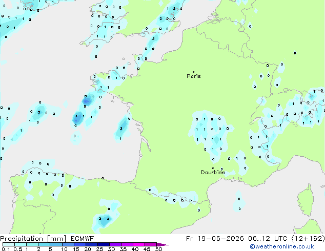Click the ECMWF model label
Viewport: 325px width, 251px height.
pos(83,239)
